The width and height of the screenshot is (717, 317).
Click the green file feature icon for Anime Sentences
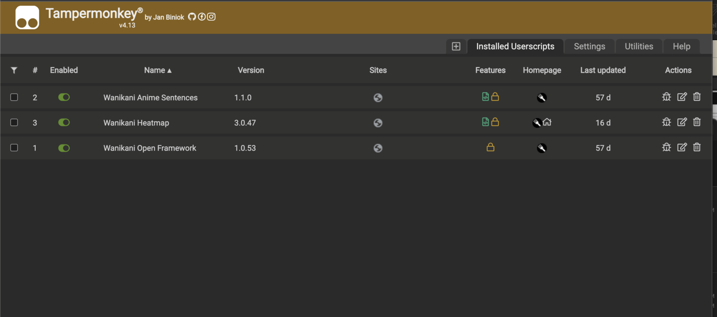click(x=485, y=97)
